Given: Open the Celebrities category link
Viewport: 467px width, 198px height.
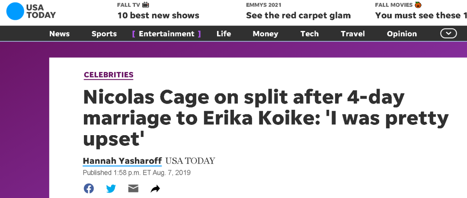Looking at the screenshot, I should point(109,75).
